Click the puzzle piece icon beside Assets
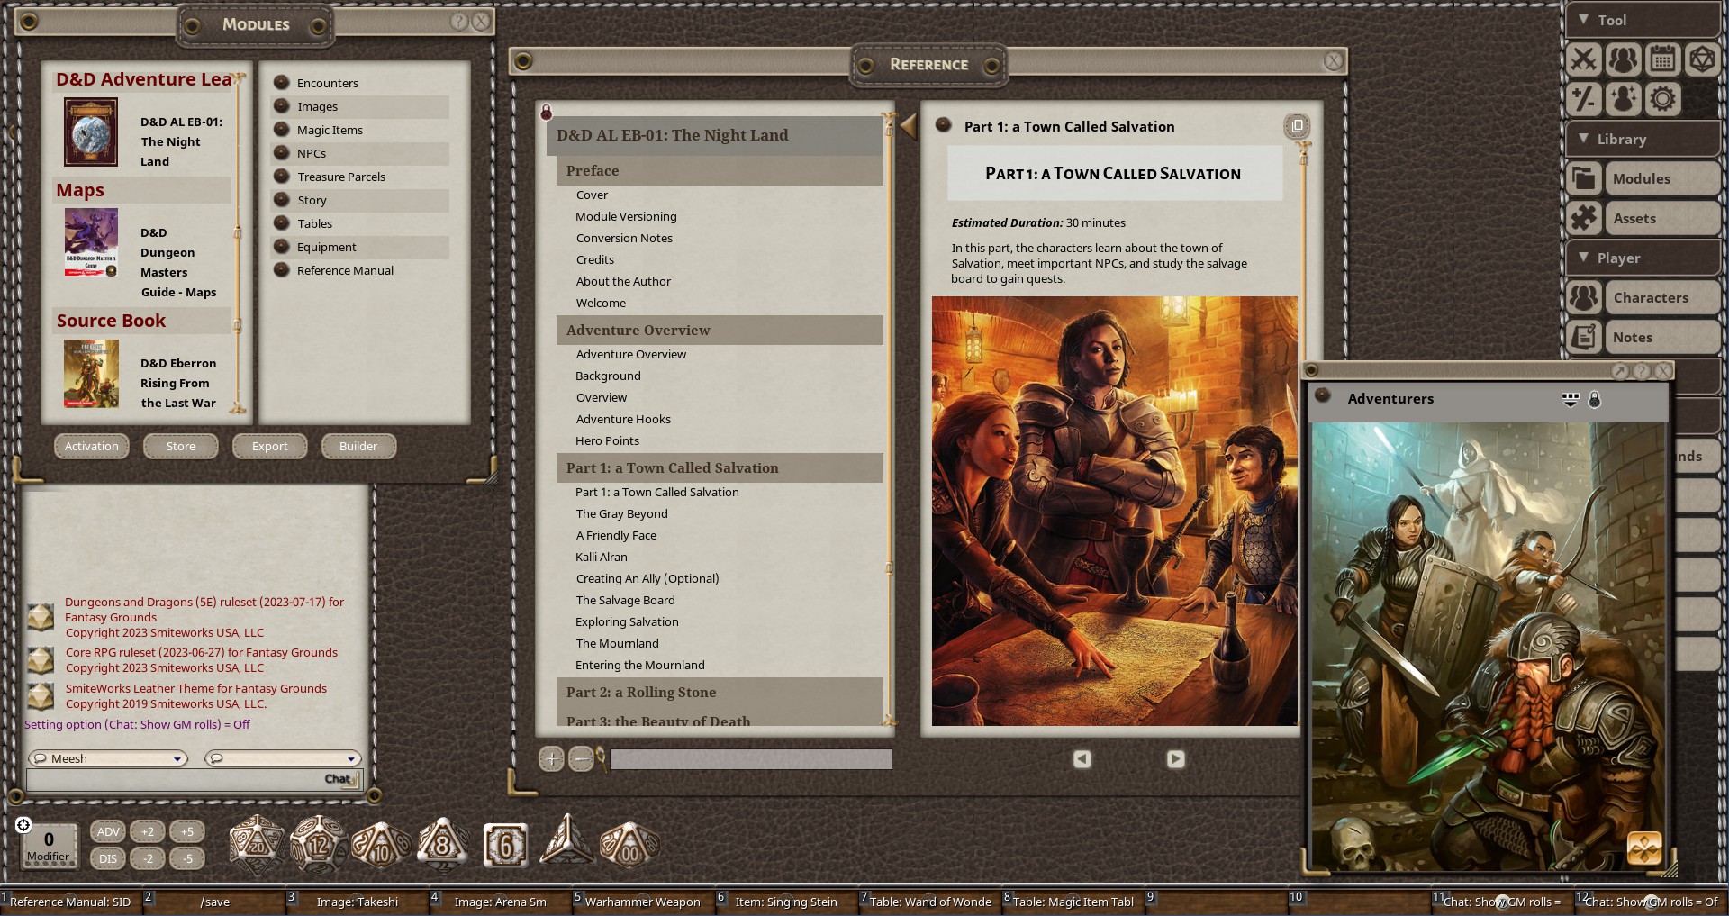The width and height of the screenshot is (1729, 916). click(1583, 218)
